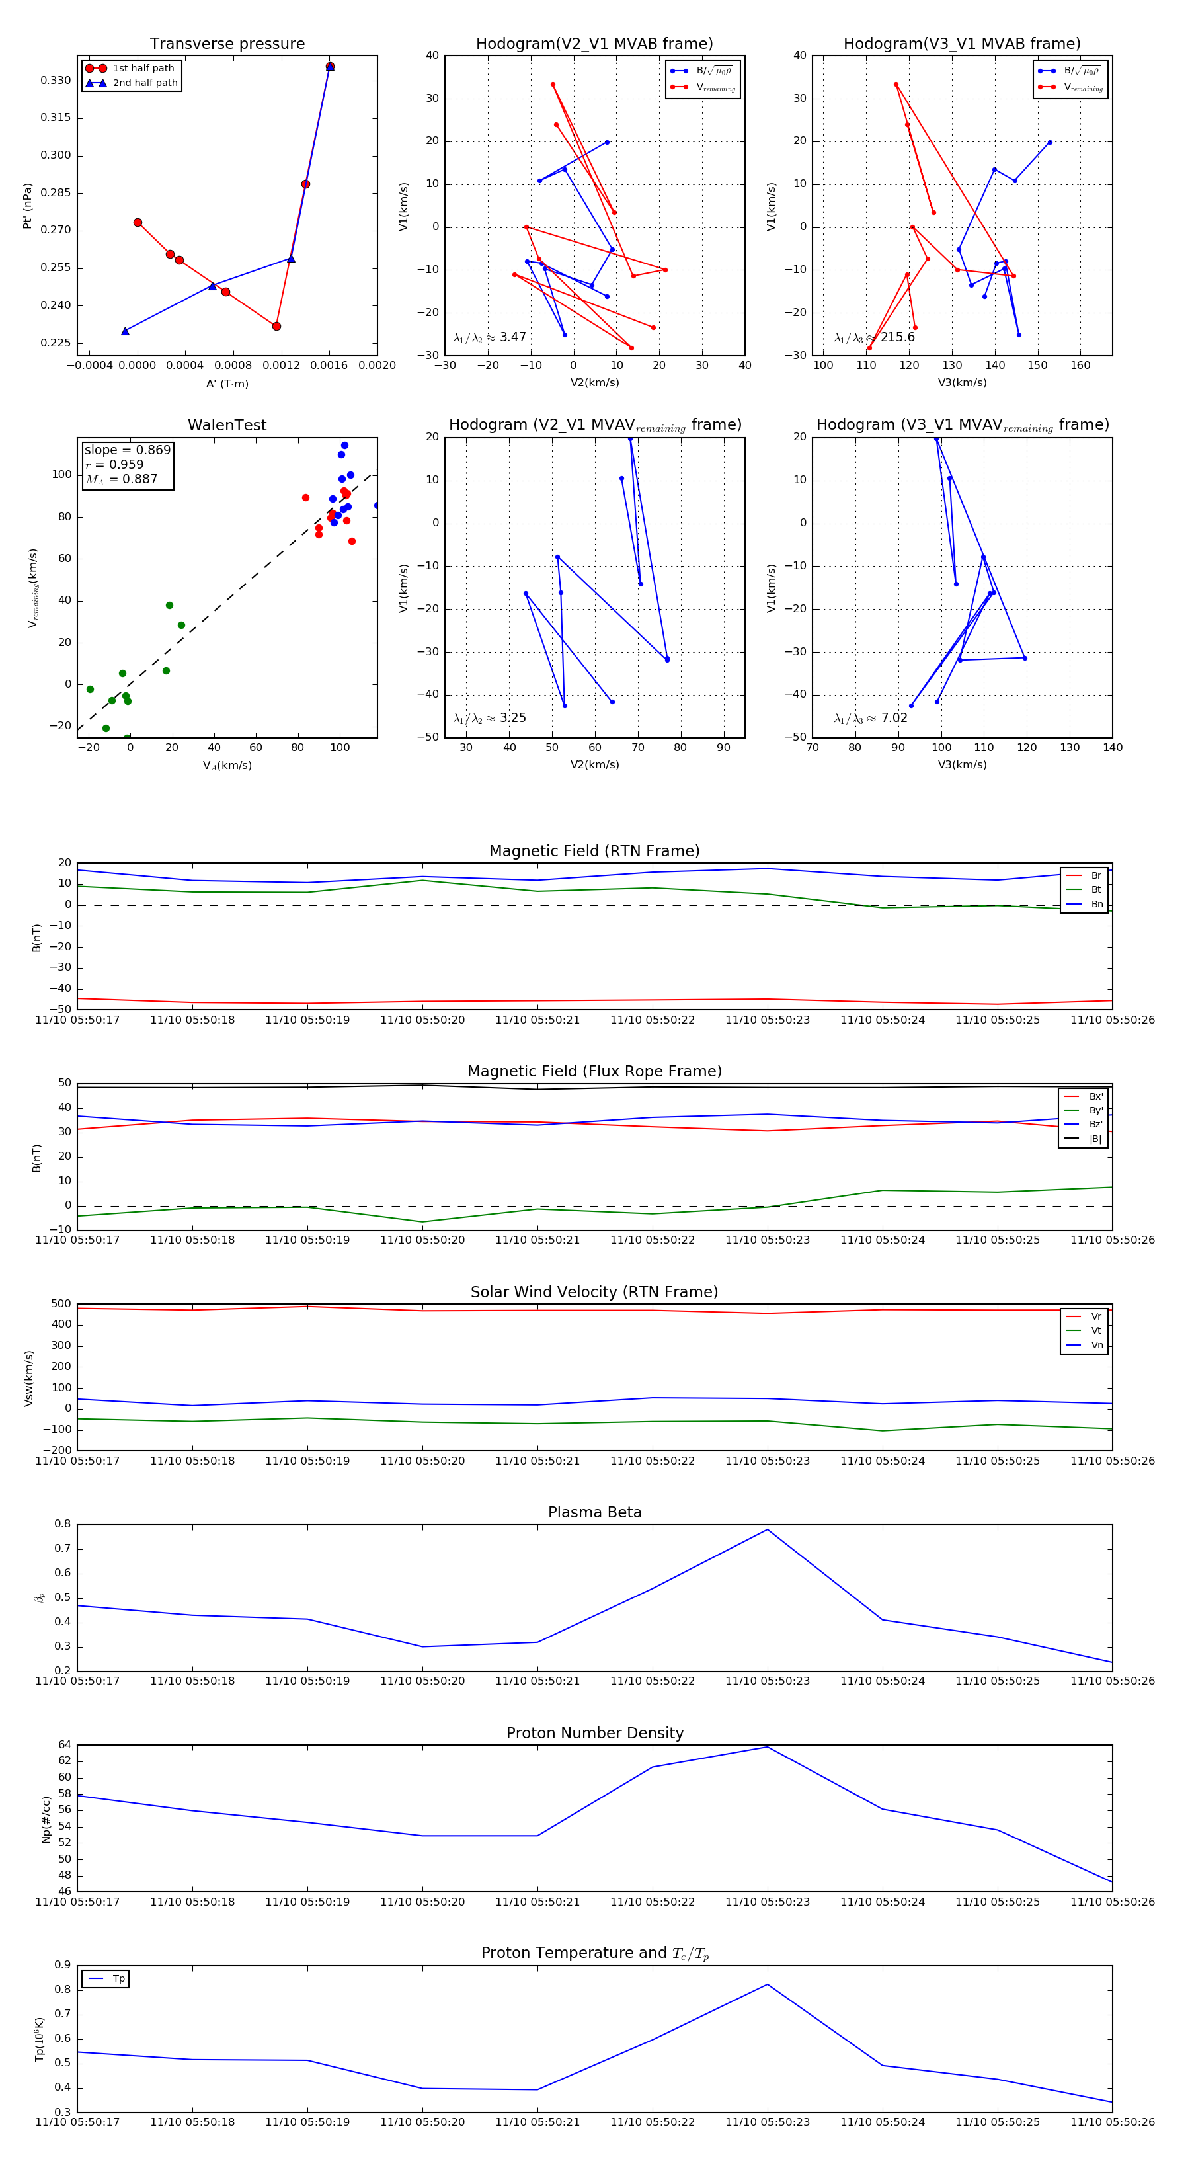The image size is (1190, 2182).
Task: Click the "0.330" tick on Transverse pressure y-axis
Action: 56,81
